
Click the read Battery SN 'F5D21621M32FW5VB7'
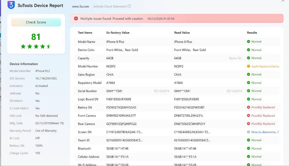[x=189, y=107]
